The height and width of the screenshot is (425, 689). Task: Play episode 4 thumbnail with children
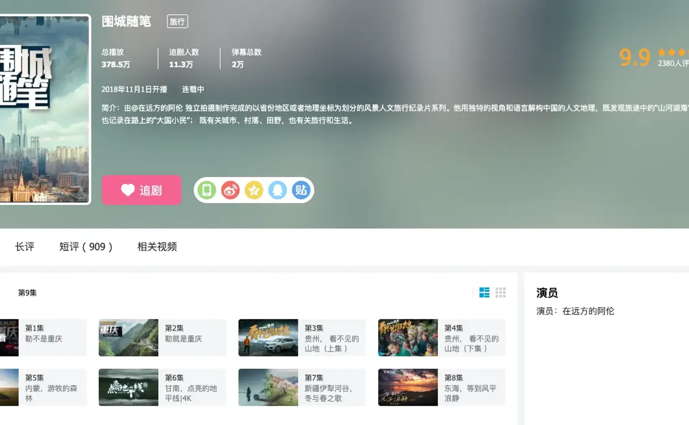click(x=408, y=338)
